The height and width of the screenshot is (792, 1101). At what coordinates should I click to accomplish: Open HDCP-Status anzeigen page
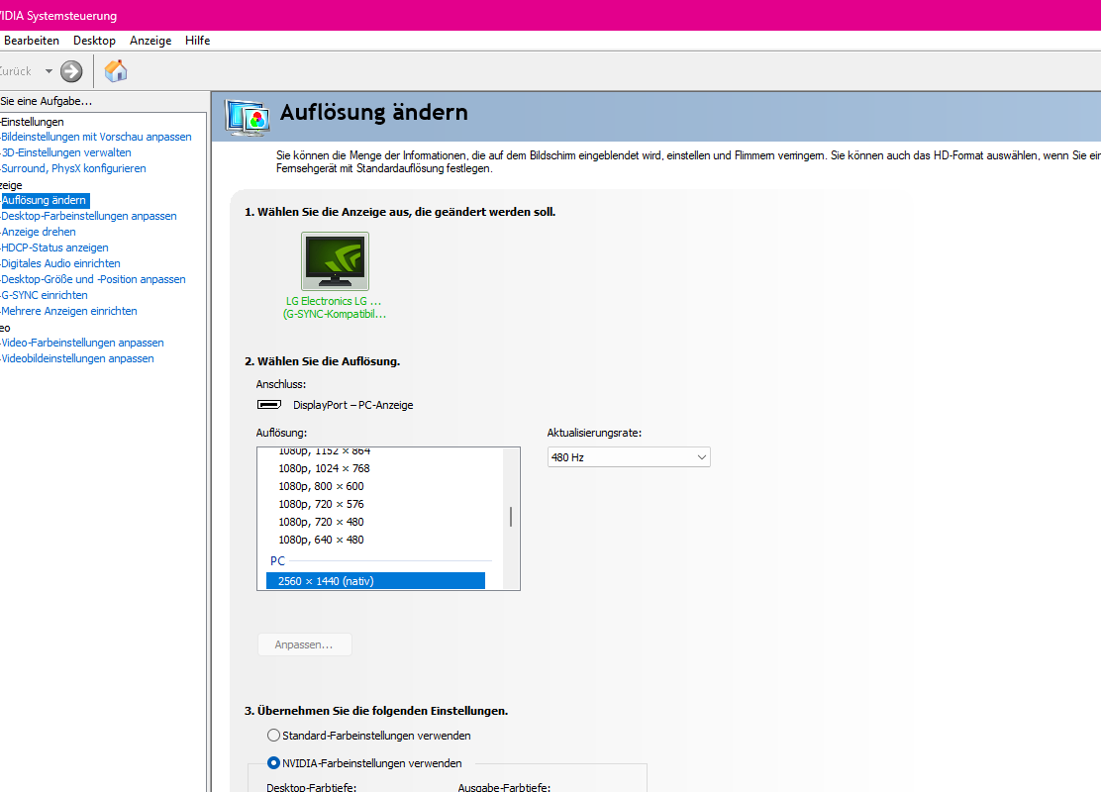[54, 247]
